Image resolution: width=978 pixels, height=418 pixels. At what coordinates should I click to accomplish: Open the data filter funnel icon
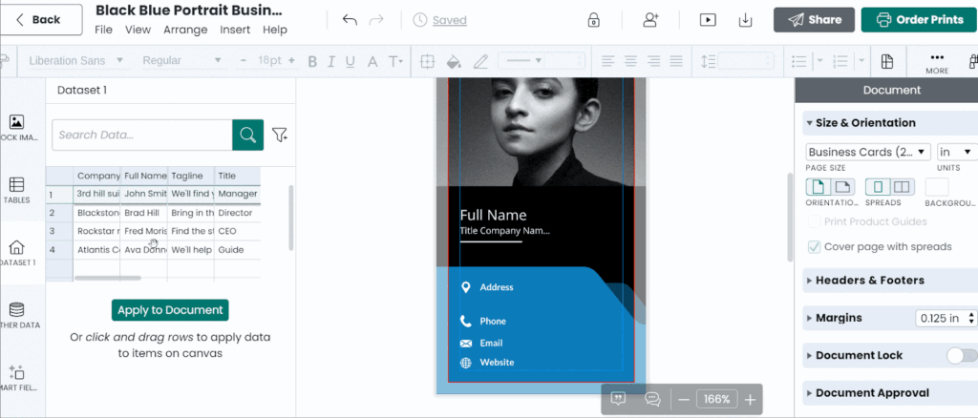280,135
